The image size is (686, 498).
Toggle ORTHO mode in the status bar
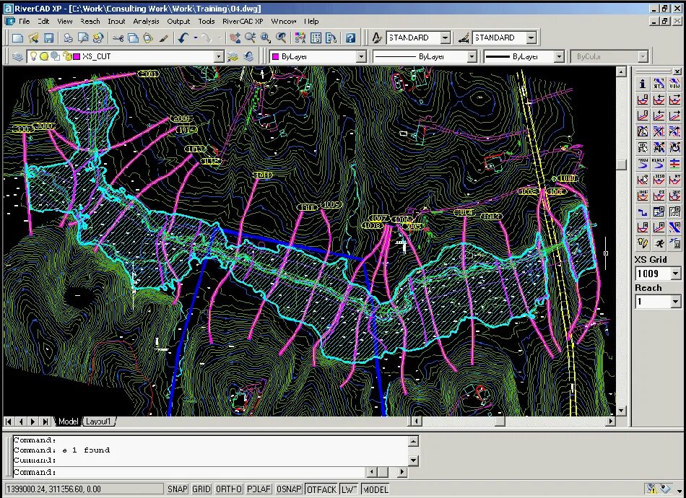click(228, 489)
